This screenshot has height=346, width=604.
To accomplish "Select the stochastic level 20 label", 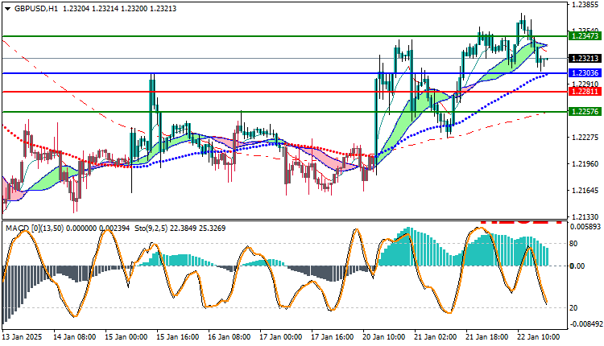I will (x=573, y=308).
